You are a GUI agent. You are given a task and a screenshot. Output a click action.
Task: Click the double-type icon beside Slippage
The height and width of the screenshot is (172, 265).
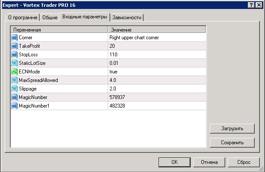click(15, 89)
